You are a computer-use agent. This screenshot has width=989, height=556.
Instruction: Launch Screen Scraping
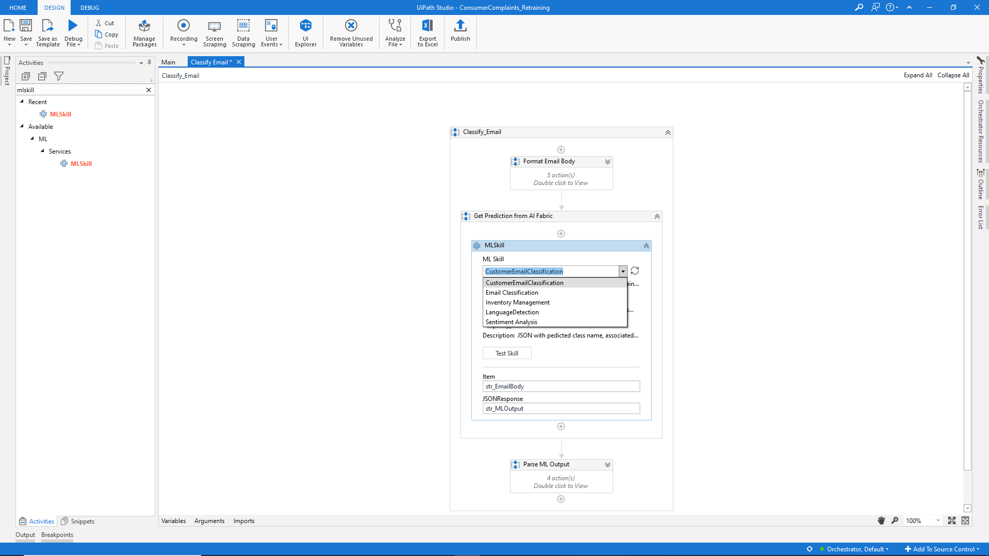215,33
